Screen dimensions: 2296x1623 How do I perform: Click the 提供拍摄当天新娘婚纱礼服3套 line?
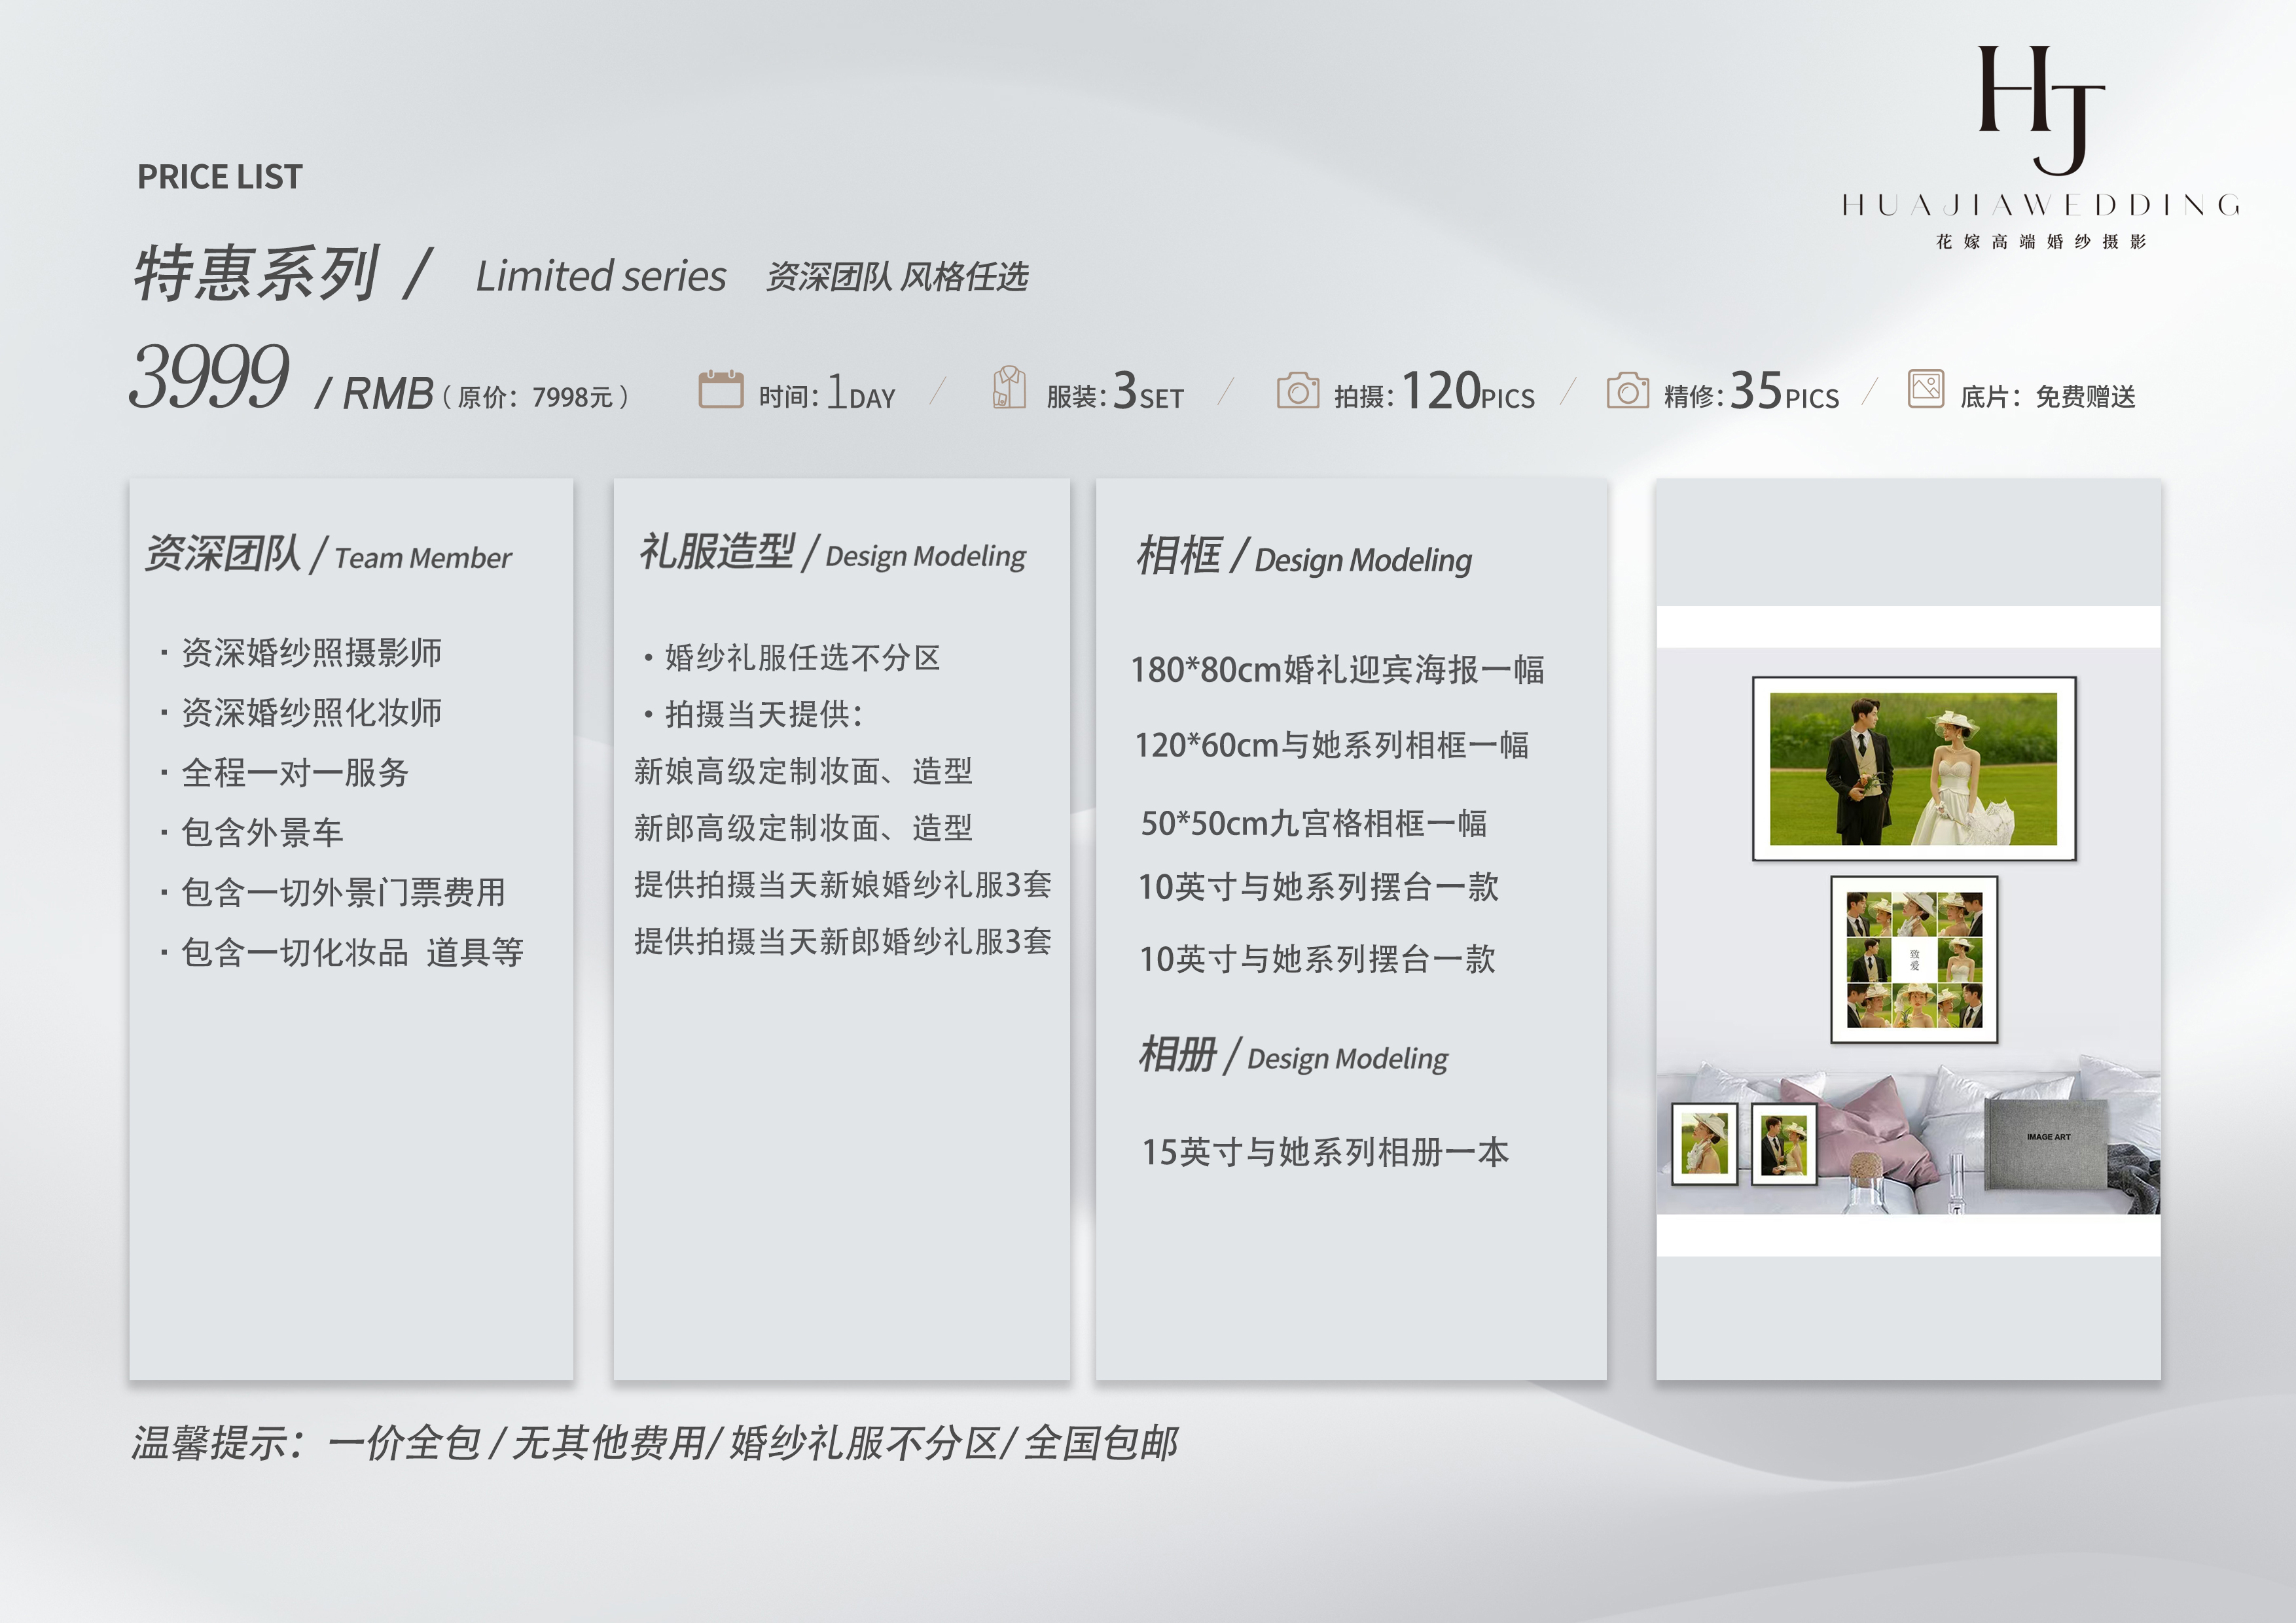[x=843, y=885]
